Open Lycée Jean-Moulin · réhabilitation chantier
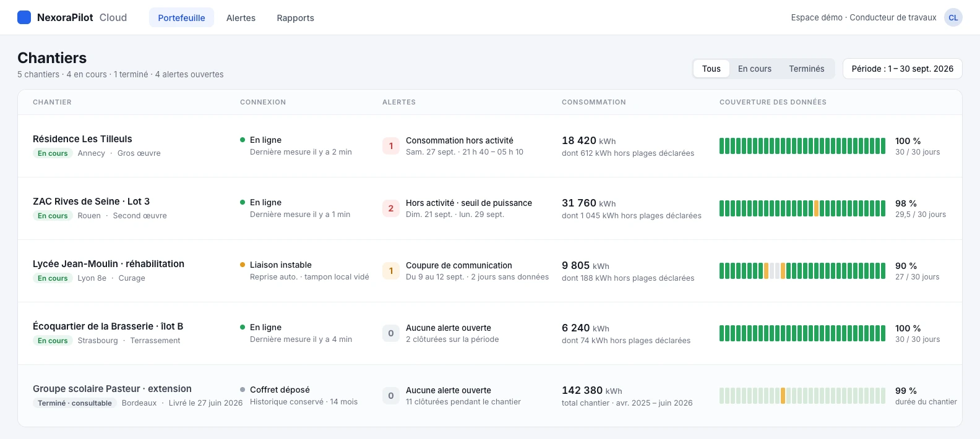Viewport: 980px width, 439px height. [x=108, y=264]
